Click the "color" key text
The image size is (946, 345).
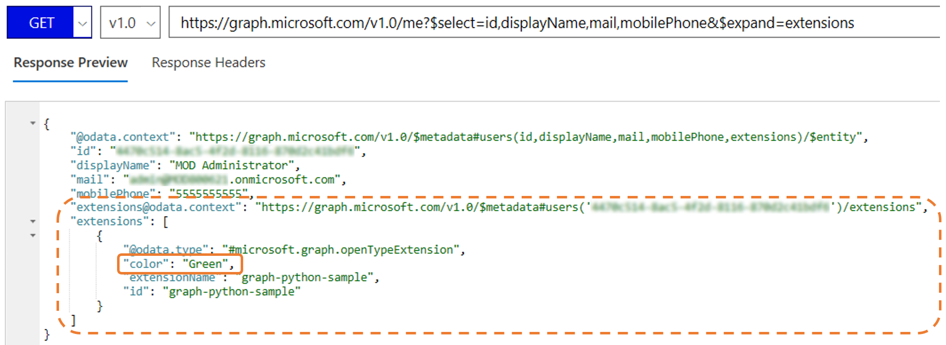[x=146, y=264]
